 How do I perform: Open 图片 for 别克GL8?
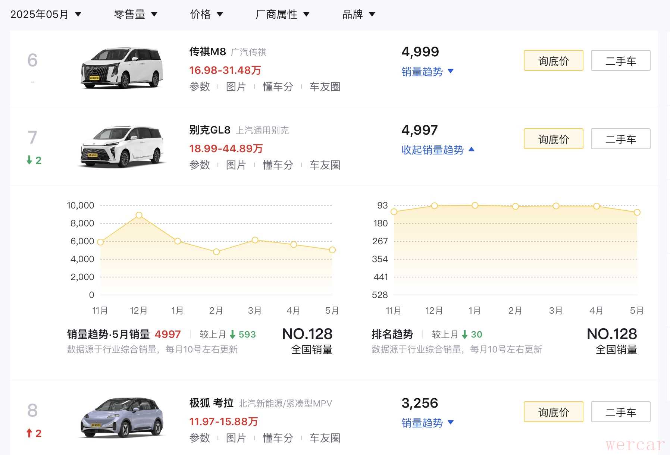[x=236, y=165]
